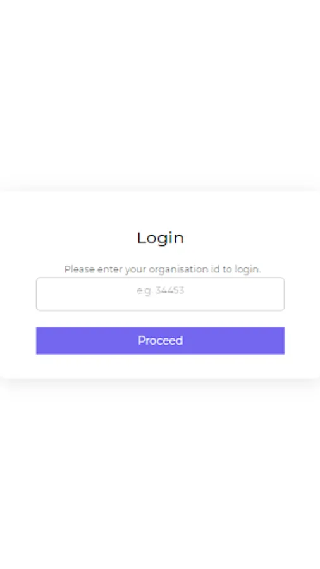Click the 'e.g. 34453' placeholder text
The image size is (320, 569).
pos(160,290)
